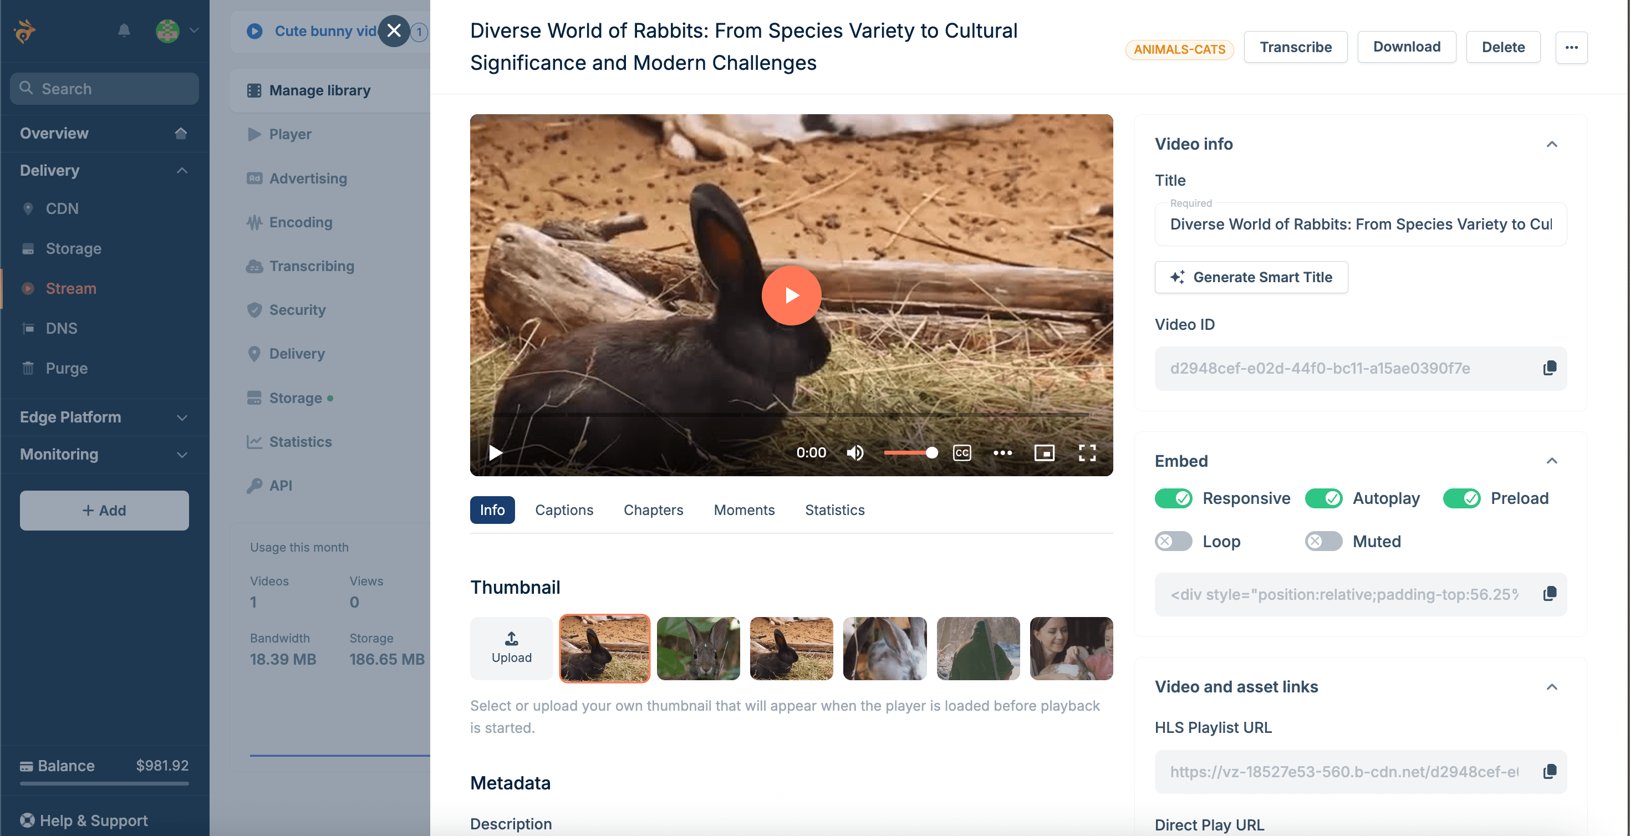Copy the HLS Playlist URL
The image size is (1630, 836).
point(1549,772)
